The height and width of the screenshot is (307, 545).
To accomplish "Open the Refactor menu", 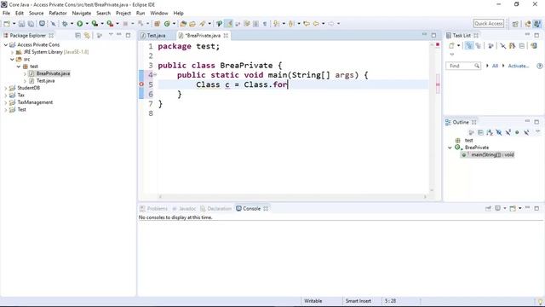I will (x=58, y=14).
